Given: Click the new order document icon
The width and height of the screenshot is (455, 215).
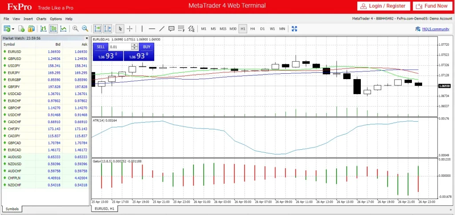Looking at the screenshot, I should [21, 29].
